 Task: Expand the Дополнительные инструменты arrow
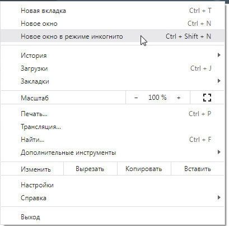219,152
